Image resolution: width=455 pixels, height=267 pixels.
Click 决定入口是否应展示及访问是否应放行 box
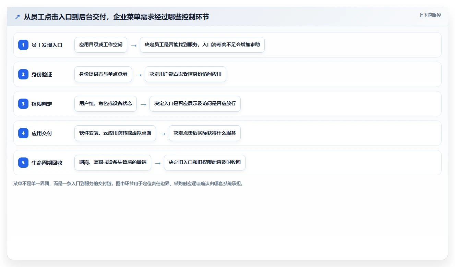click(195, 104)
